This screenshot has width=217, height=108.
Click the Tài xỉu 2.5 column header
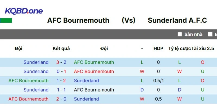click(203, 49)
